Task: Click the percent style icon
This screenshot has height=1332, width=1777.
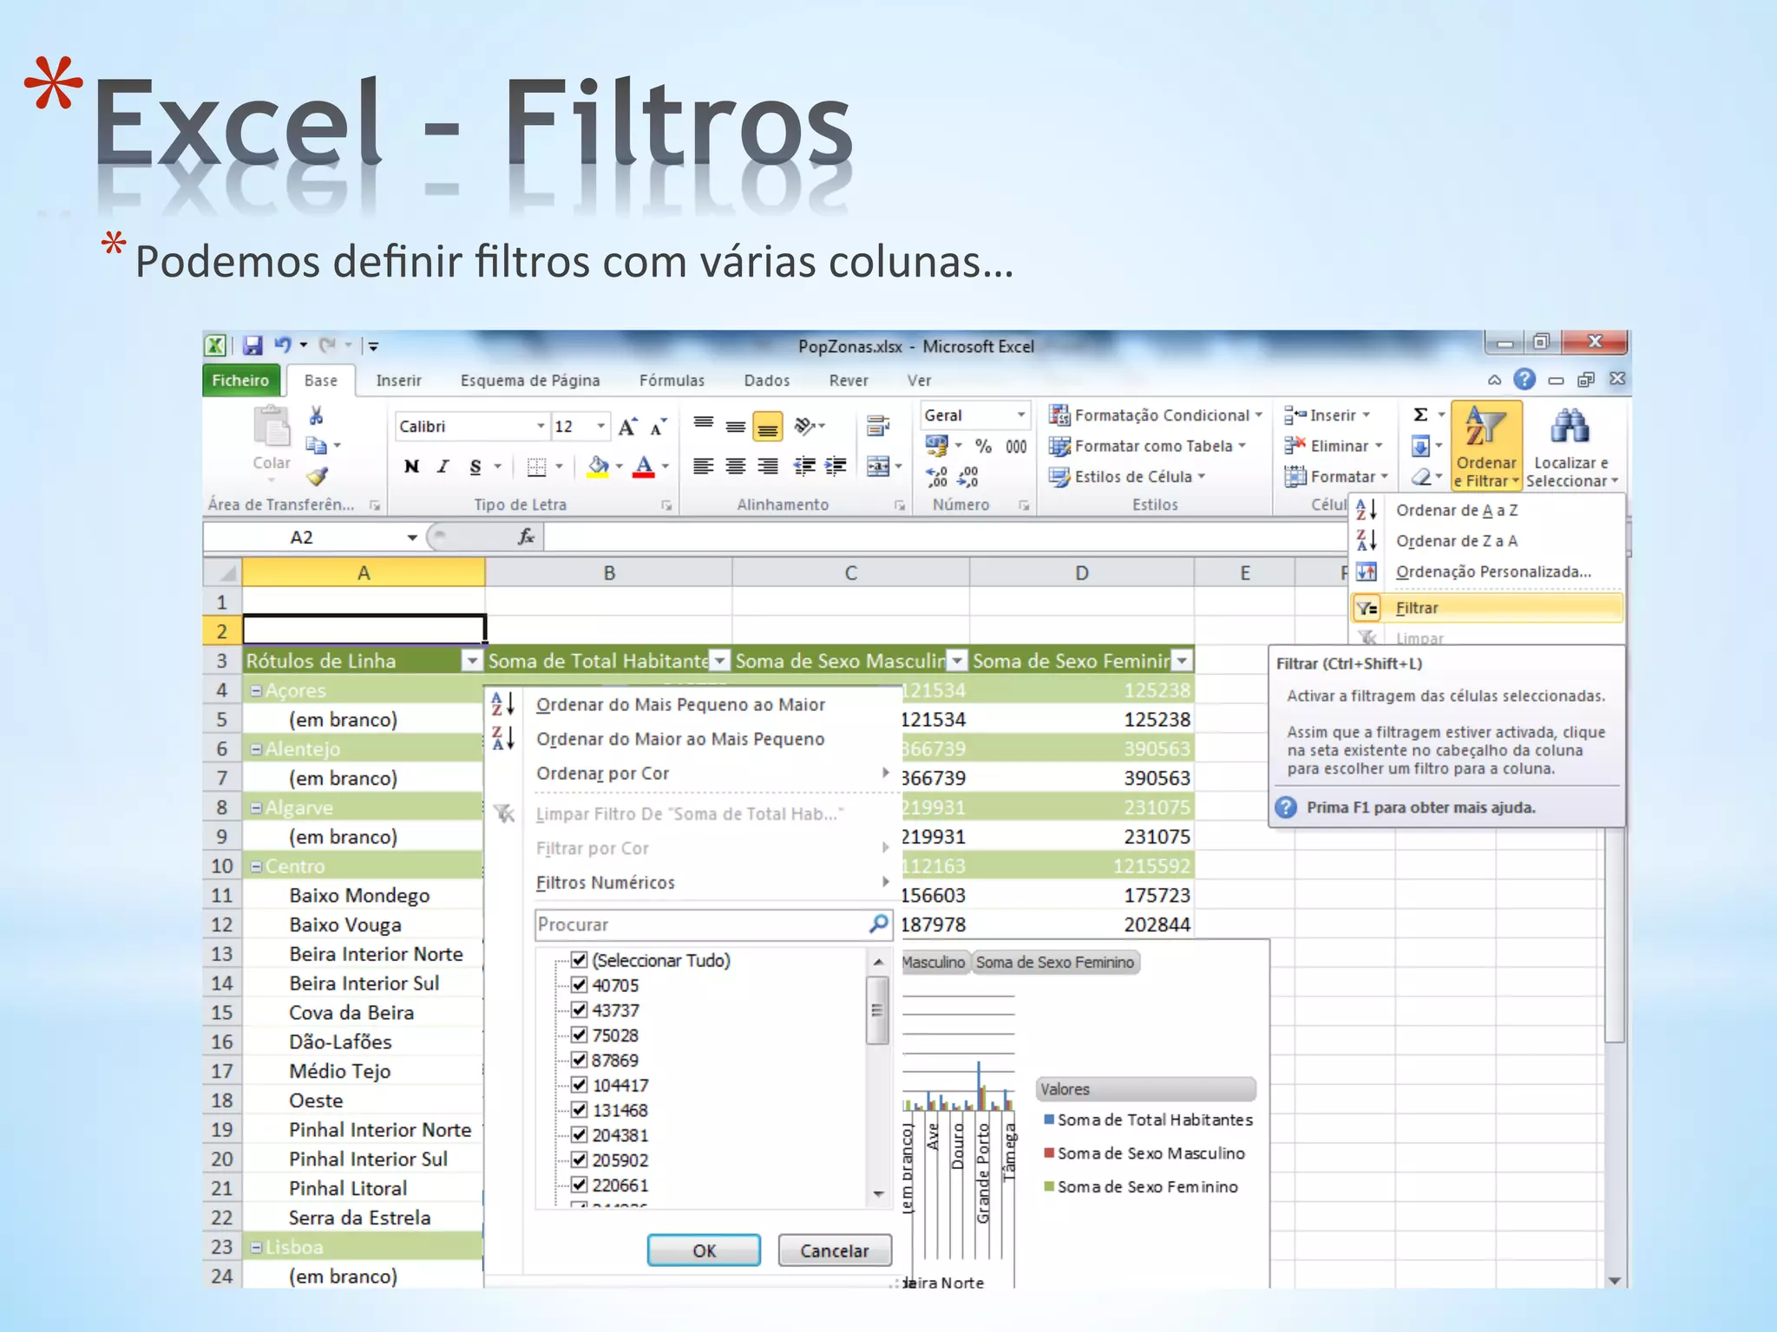Action: (983, 446)
